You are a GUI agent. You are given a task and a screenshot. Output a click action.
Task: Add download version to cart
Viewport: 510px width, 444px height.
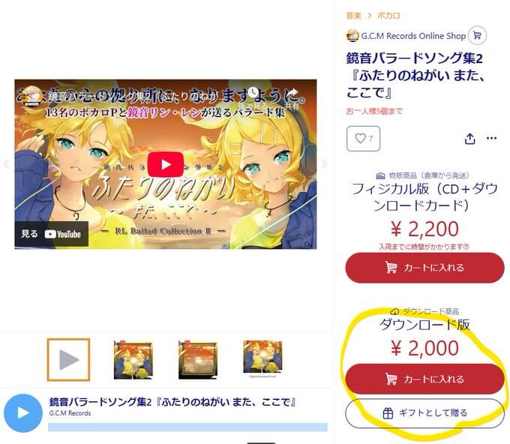pos(424,379)
